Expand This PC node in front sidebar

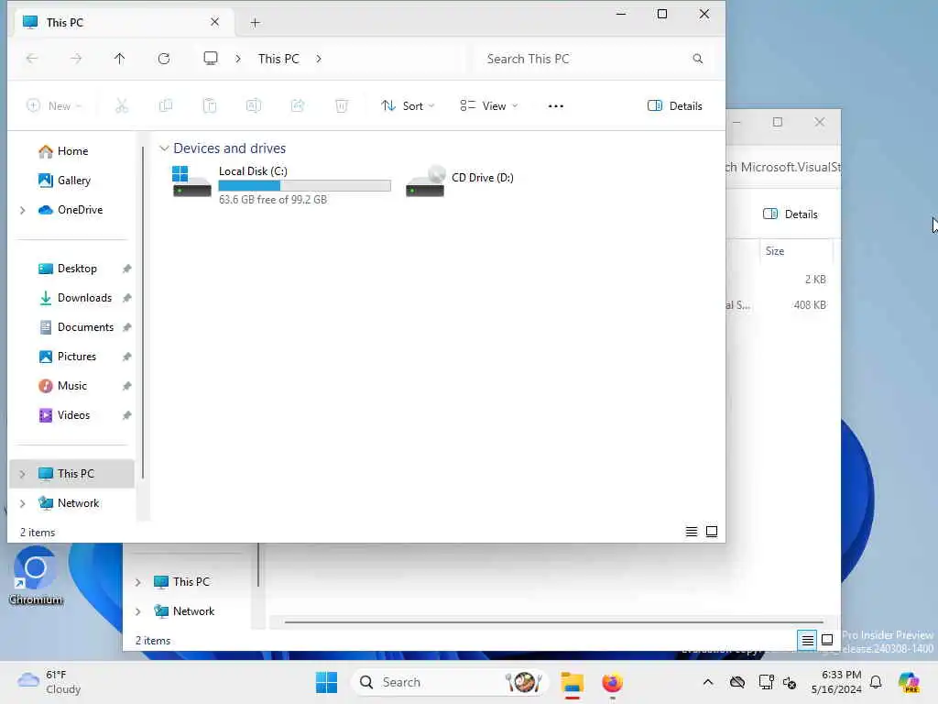(23, 474)
